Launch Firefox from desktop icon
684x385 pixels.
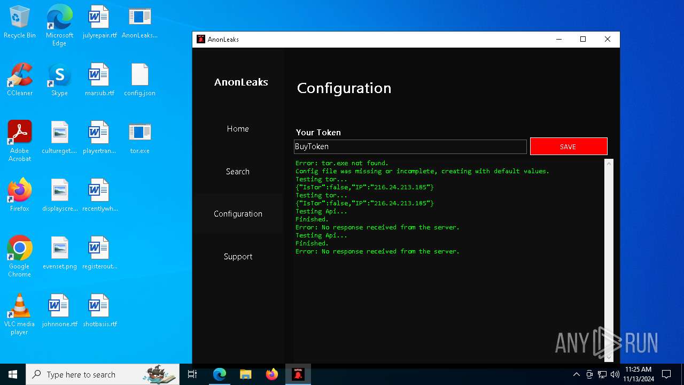20,195
